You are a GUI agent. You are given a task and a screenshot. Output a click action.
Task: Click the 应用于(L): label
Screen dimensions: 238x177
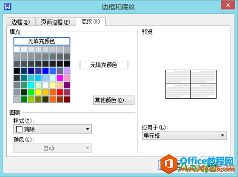pyautogui.click(x=155, y=128)
